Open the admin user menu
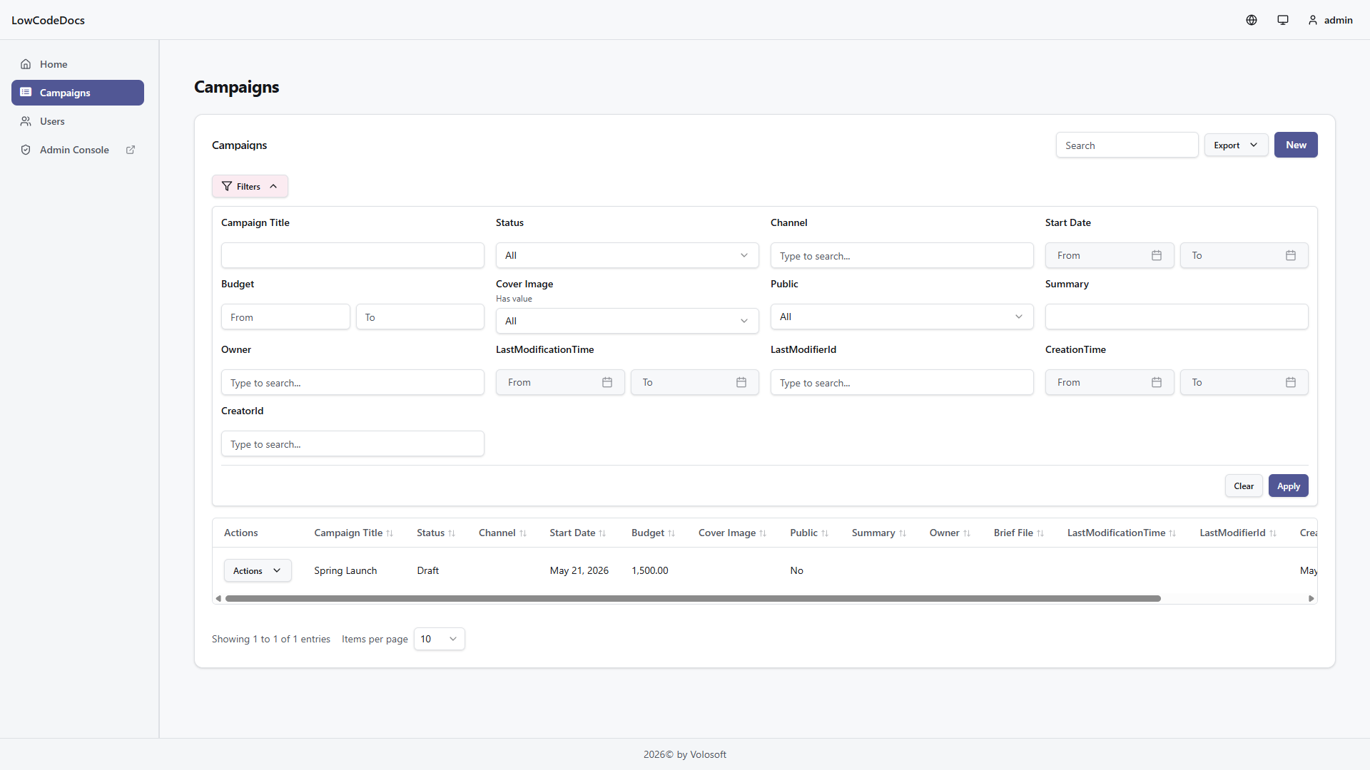This screenshot has height=770, width=1370. (x=1330, y=20)
